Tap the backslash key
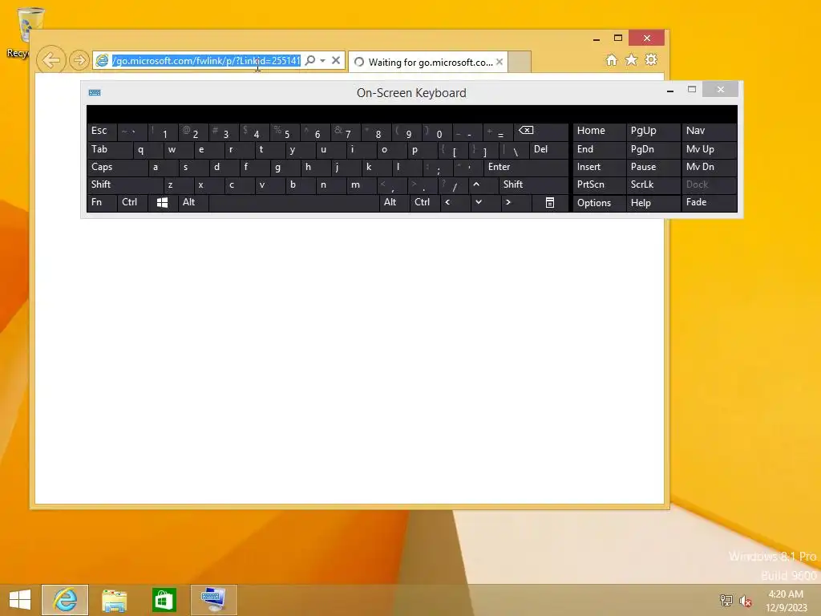Viewport: 821px width, 616px height. pyautogui.click(x=514, y=150)
